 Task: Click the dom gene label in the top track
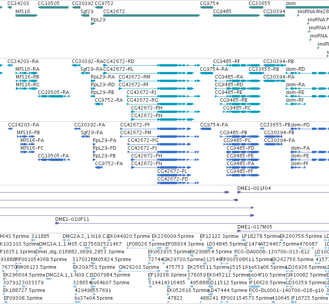291,3
